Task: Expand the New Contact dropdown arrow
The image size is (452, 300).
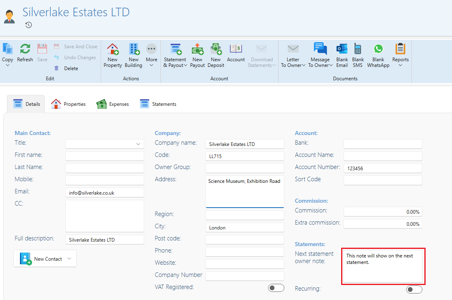Action: pos(69,259)
